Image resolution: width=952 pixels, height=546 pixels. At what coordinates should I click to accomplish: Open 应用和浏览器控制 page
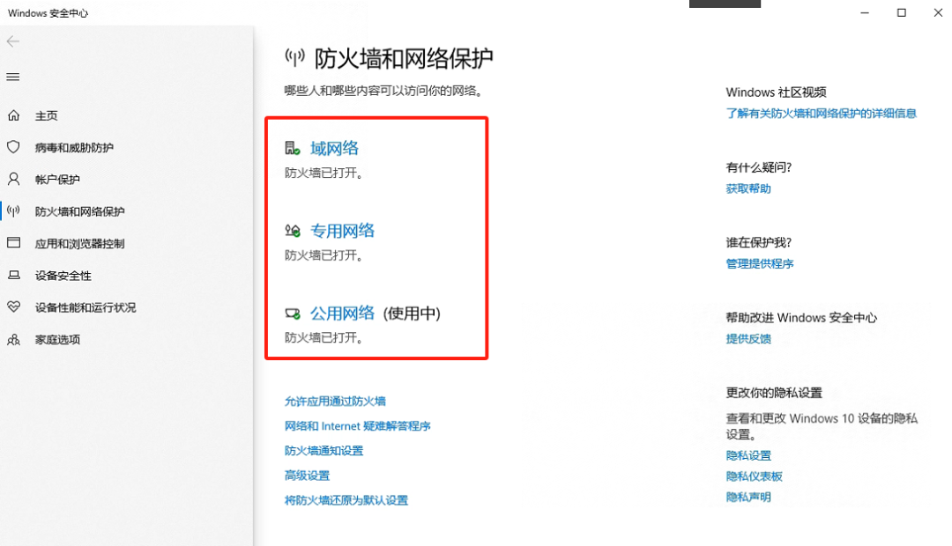pos(79,243)
